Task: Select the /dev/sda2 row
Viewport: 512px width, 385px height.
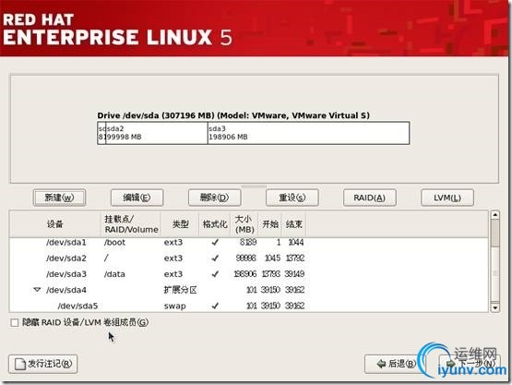Action: click(249, 259)
